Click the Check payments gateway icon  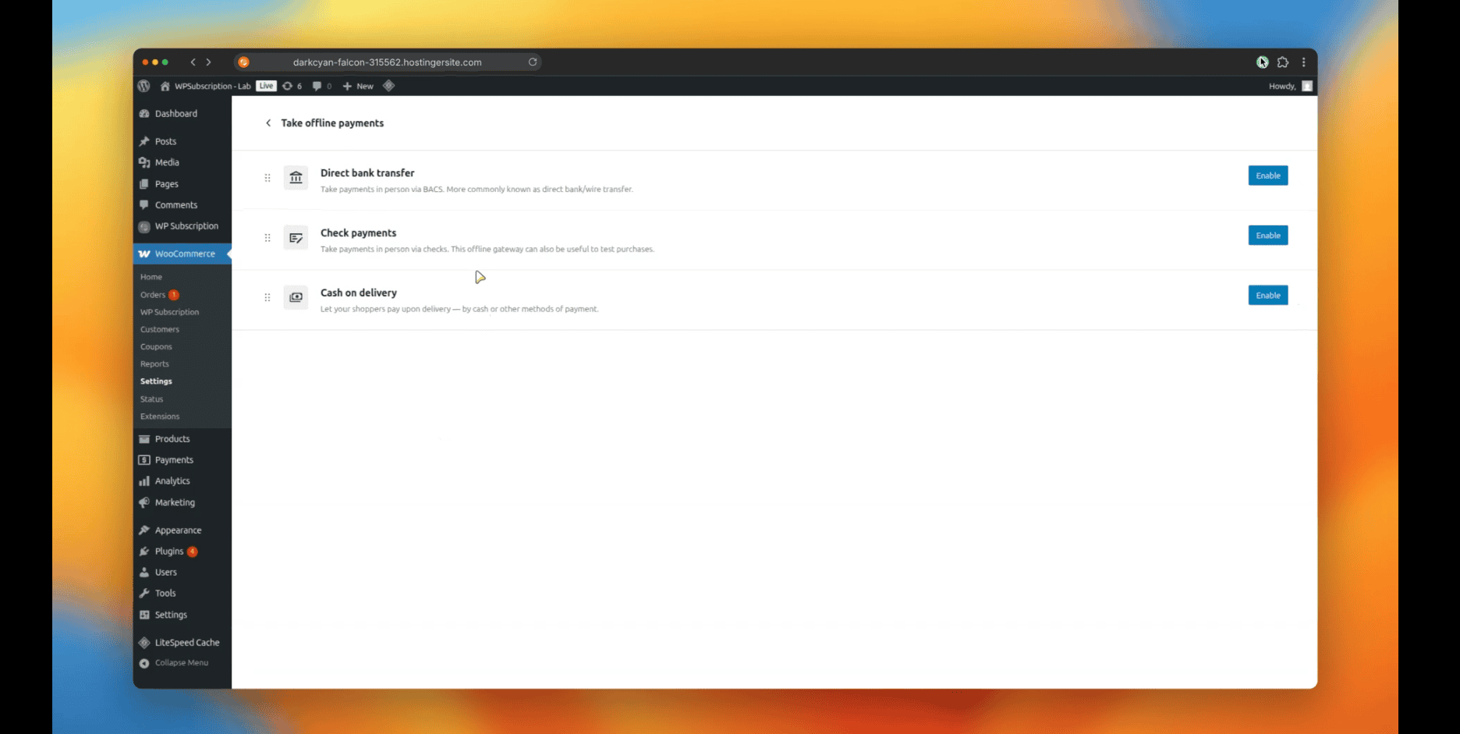(296, 238)
